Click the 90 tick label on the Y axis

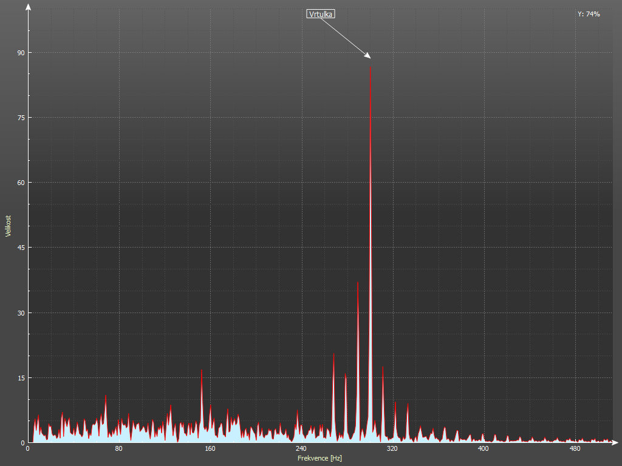tap(21, 53)
